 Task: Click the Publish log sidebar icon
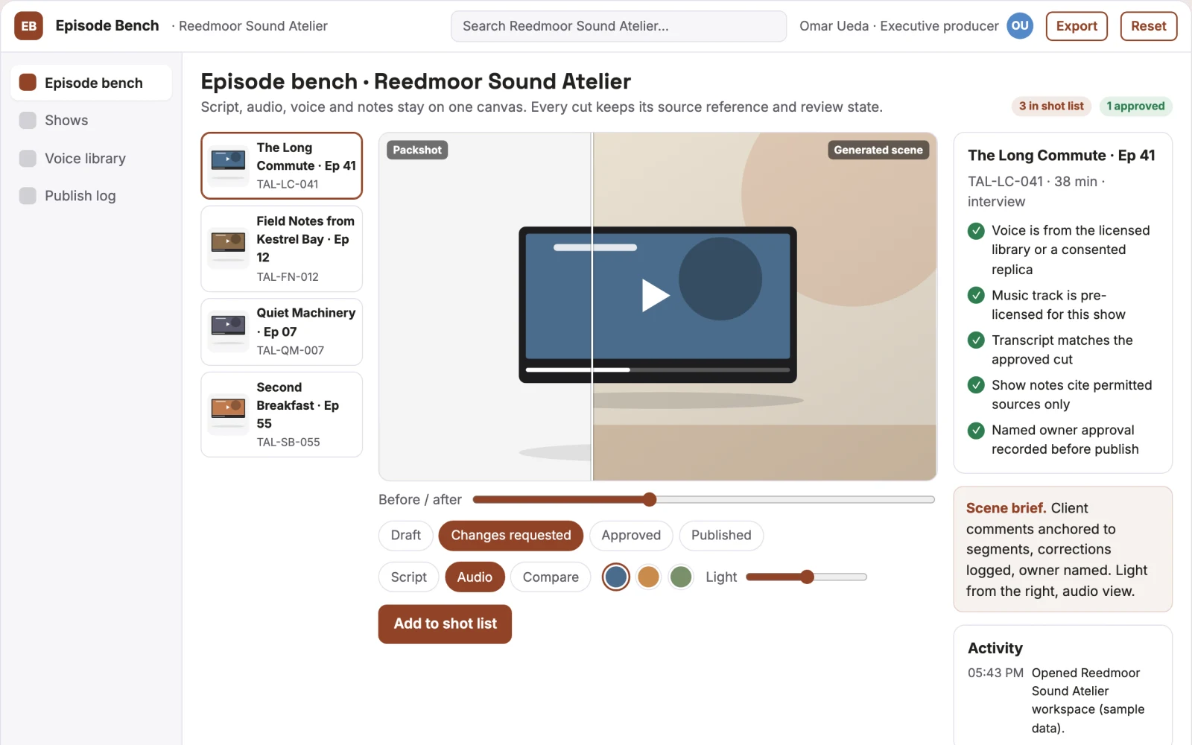28,195
